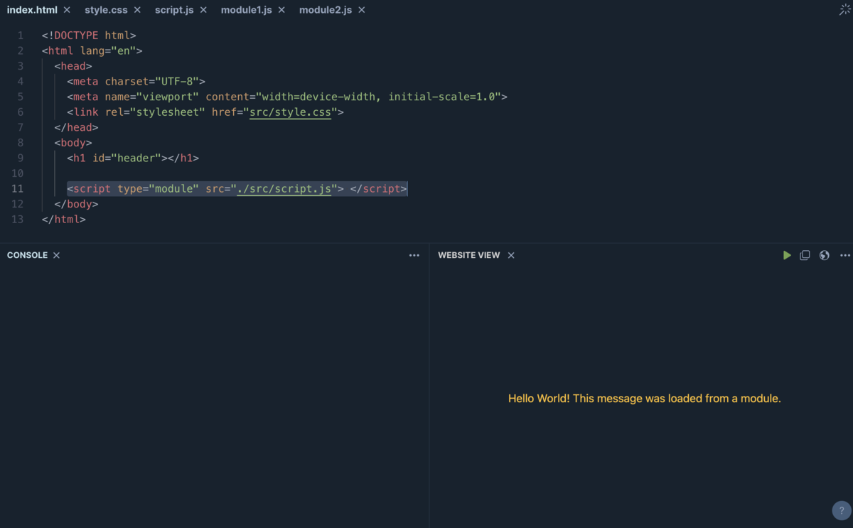Open the module2.js tab
The image size is (853, 528).
pyautogui.click(x=326, y=10)
